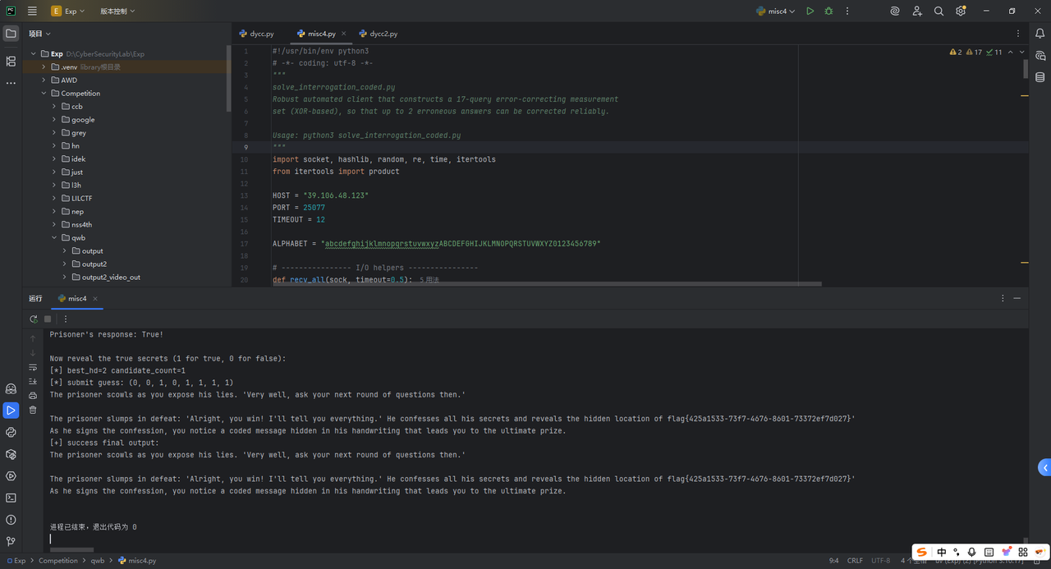Image resolution: width=1051 pixels, height=569 pixels.
Task: Open the Notifications bell panel
Action: click(1040, 34)
